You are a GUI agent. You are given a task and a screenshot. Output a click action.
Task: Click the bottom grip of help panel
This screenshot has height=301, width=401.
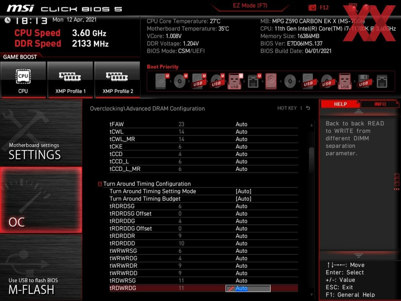pos(359,256)
